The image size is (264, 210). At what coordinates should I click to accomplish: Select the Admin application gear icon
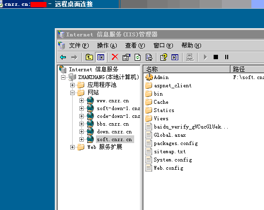tap(149, 77)
